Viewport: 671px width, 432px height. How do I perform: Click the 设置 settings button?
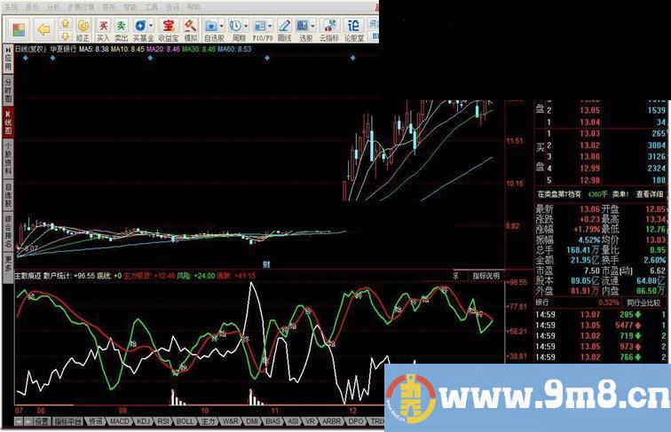click(x=42, y=422)
